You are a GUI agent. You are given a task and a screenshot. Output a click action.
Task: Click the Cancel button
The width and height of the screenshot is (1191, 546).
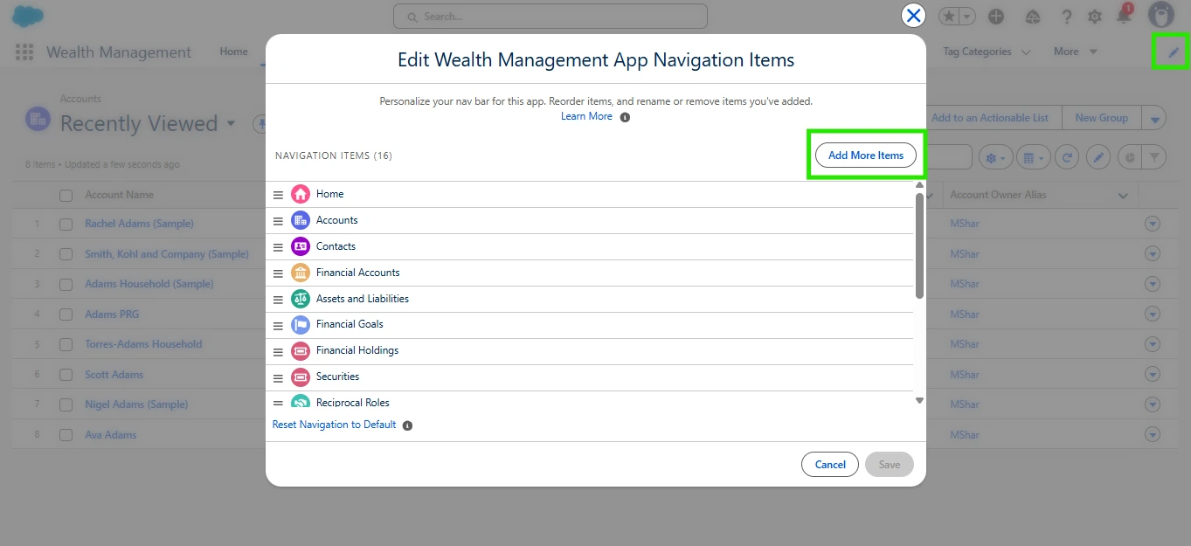click(x=829, y=465)
